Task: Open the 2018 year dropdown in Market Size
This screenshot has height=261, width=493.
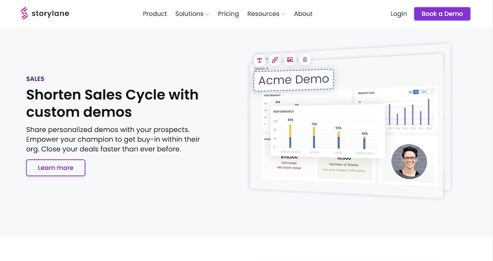Action: (x=427, y=92)
